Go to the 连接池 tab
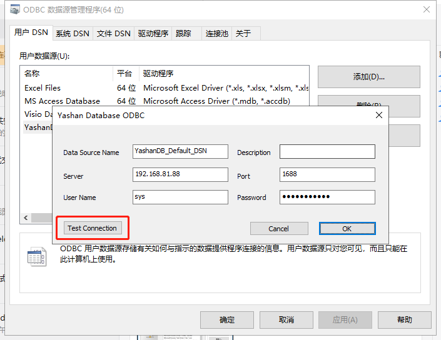 216,34
